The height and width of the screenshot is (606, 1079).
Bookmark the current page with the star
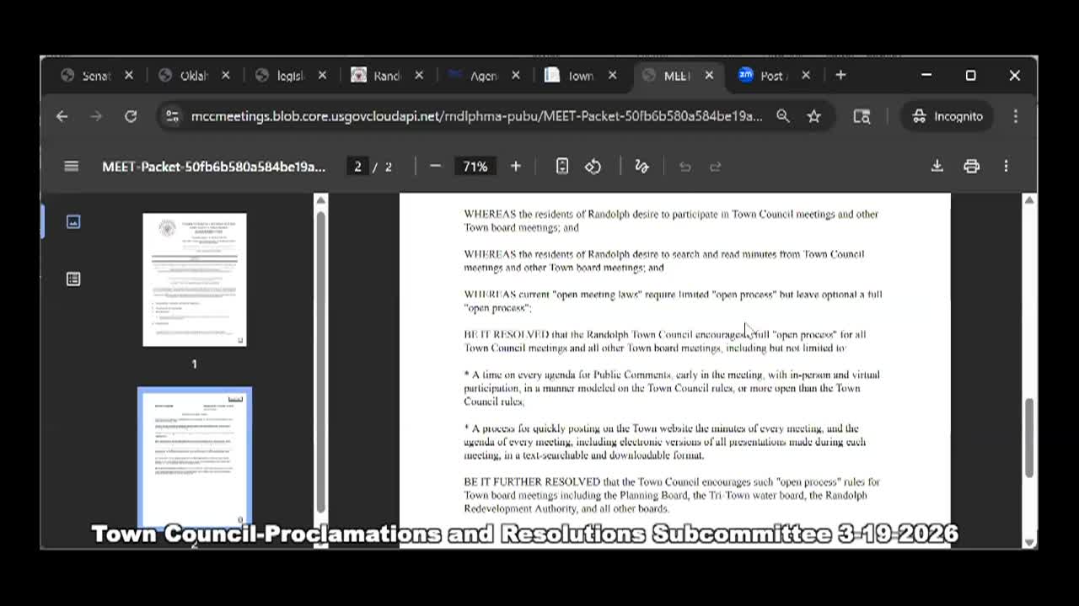click(813, 116)
